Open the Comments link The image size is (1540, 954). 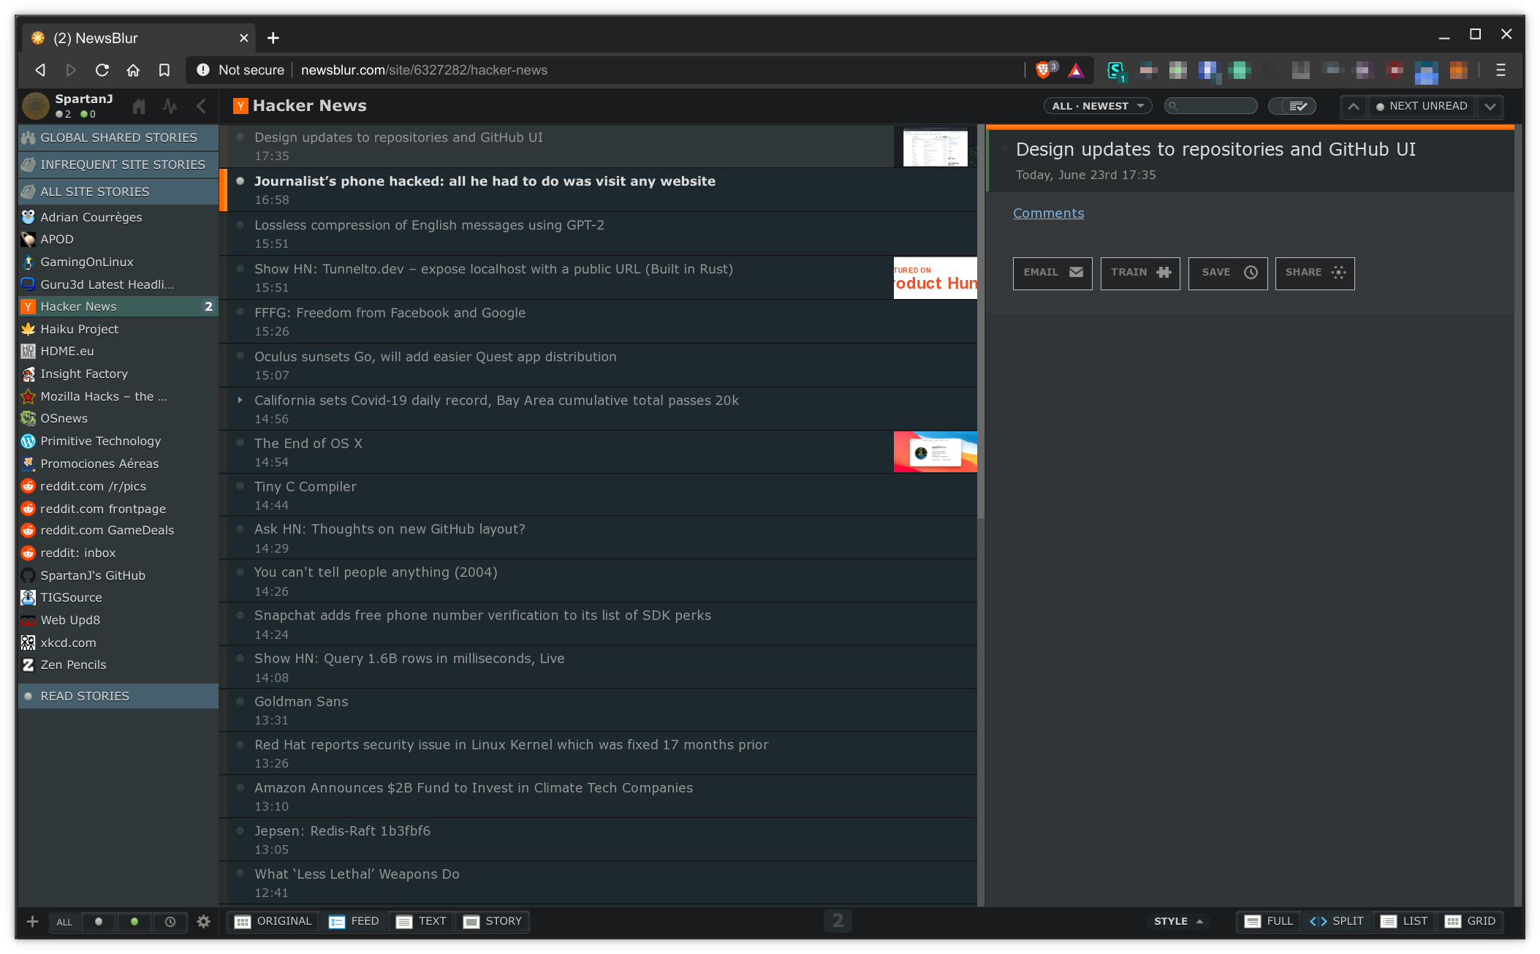pos(1048,213)
